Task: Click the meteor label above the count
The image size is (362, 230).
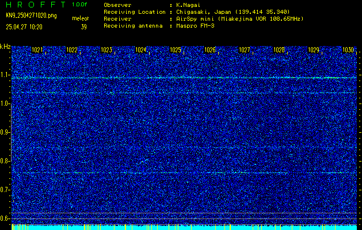Action: point(81,18)
